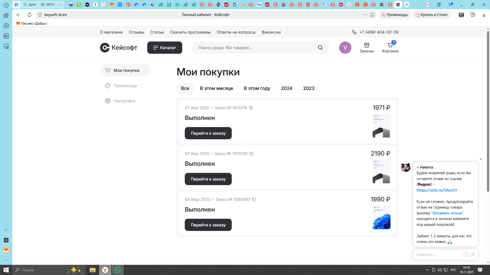Click the purple V profile avatar
The width and height of the screenshot is (490, 275).
point(345,48)
